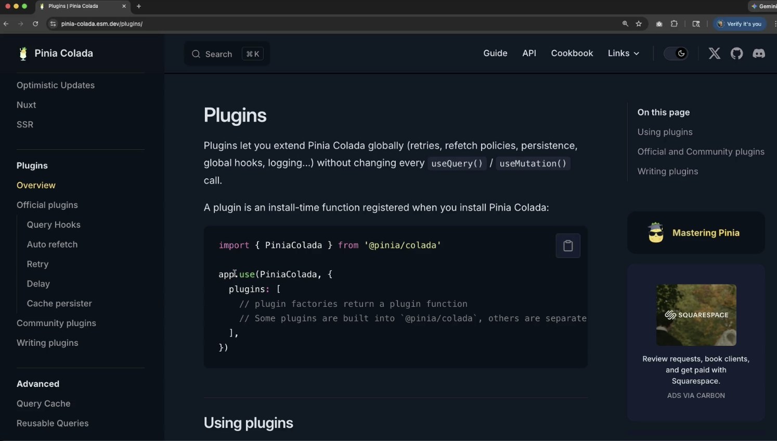Click the Verify it's you profile button

pos(739,24)
